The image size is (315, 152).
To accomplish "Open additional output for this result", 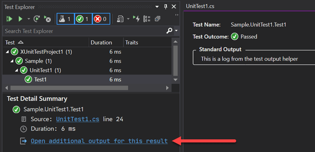I will click(99, 141).
